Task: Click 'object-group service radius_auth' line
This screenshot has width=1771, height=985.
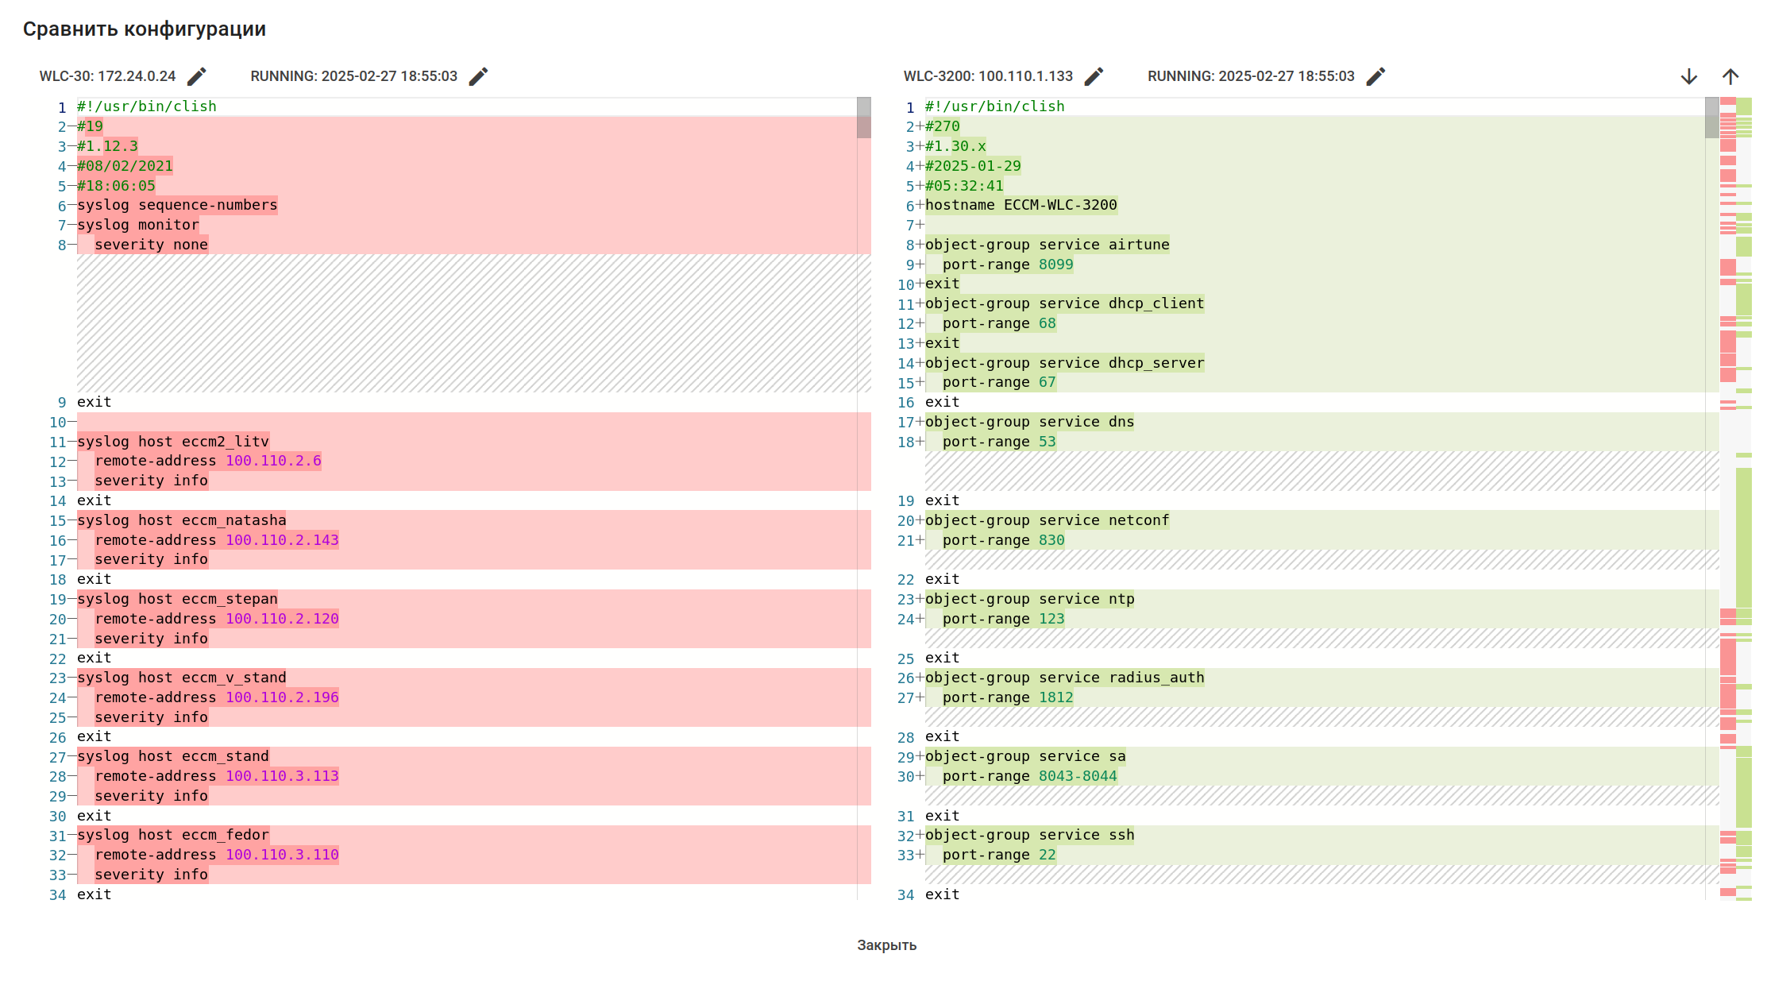Action: pyautogui.click(x=1064, y=678)
